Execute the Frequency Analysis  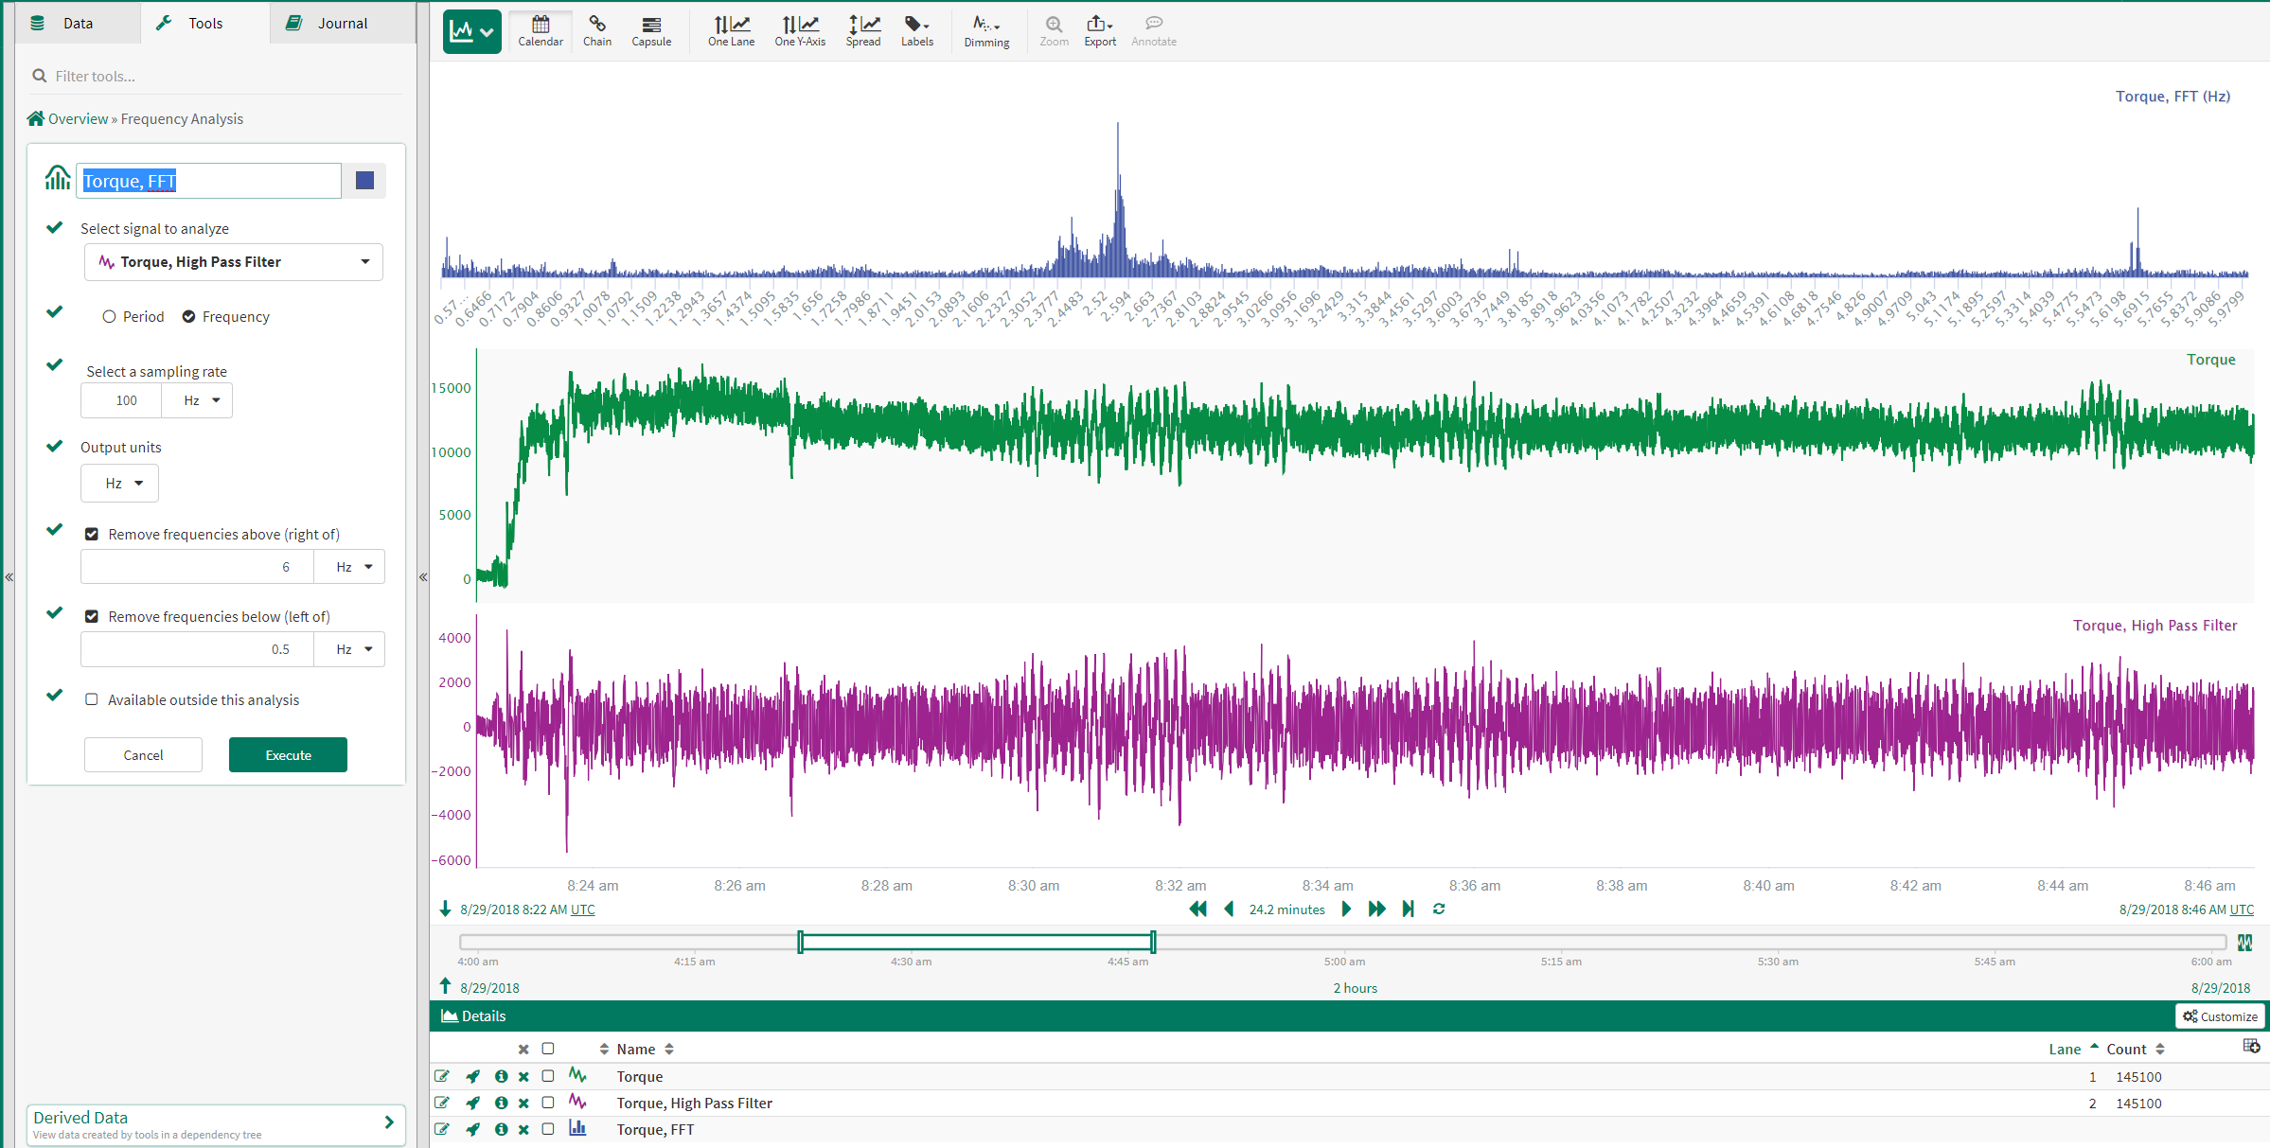pyautogui.click(x=288, y=754)
